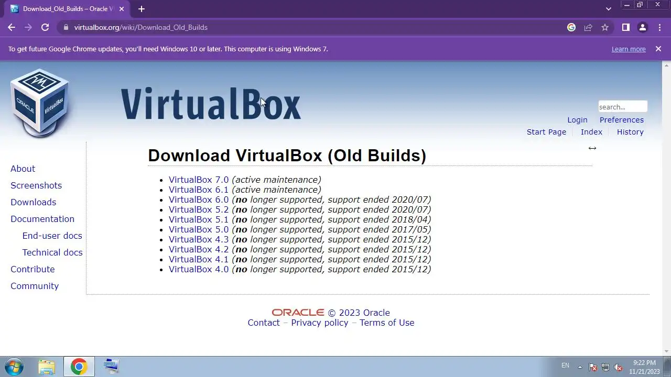Viewport: 671px width, 377px height.
Task: Select the Download_Old_Builds browser tab
Action: [68, 9]
